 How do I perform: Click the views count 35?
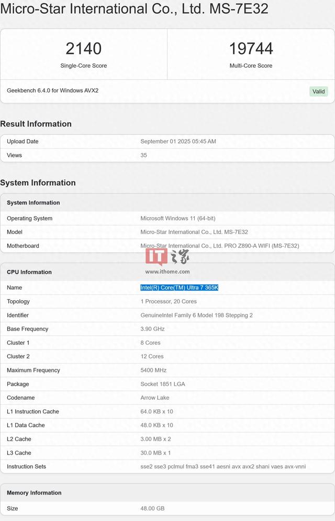pos(143,155)
